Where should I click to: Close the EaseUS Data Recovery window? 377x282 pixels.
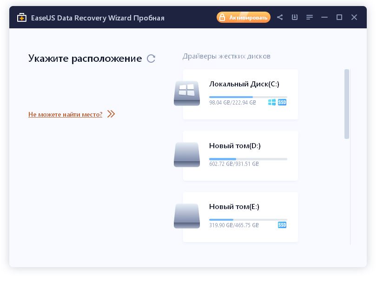354,17
